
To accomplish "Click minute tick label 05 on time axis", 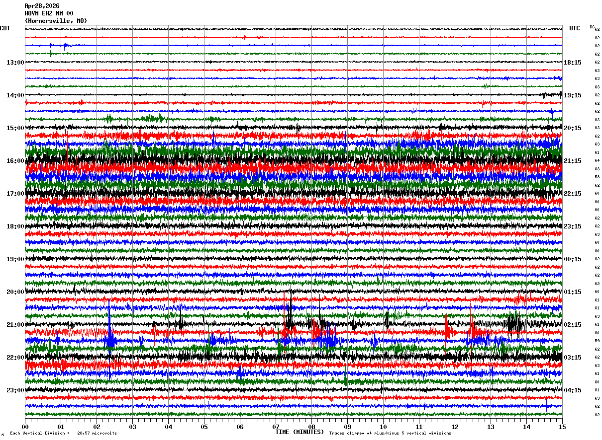I will point(204,427).
